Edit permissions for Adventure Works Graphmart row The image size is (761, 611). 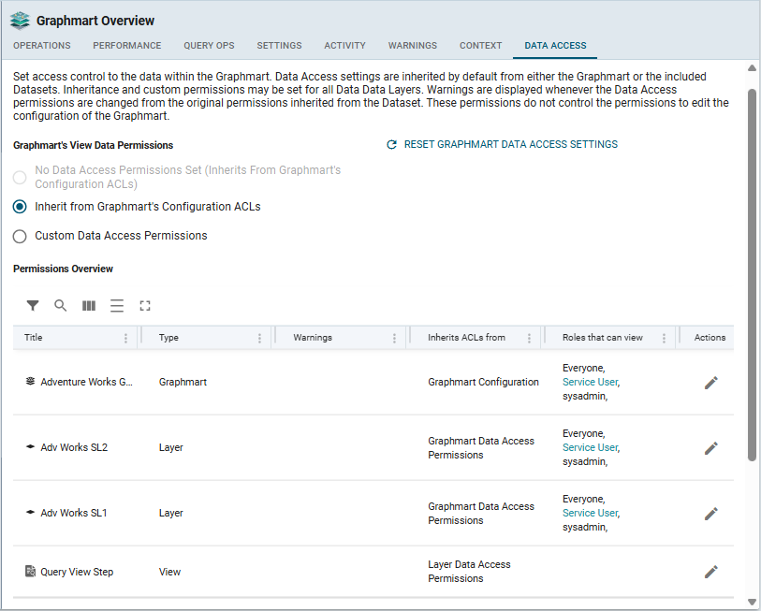point(710,383)
